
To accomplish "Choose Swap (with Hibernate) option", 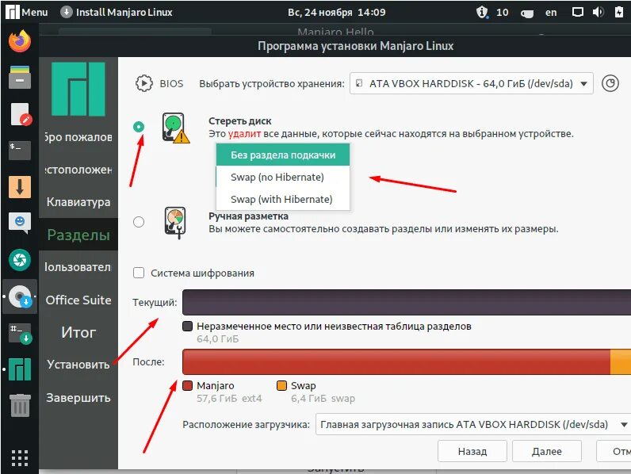I will click(283, 199).
